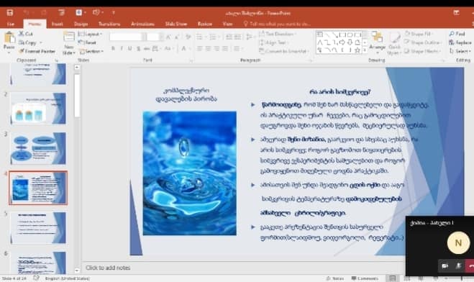
Task: Open the Comments pane from status bar
Action: click(x=365, y=278)
